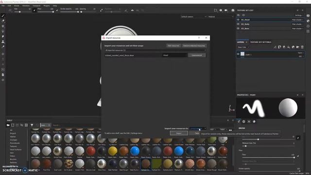Open the Base Color channel dropdown in Layers
311x175 pixels.
pyautogui.click(x=243, y=47)
